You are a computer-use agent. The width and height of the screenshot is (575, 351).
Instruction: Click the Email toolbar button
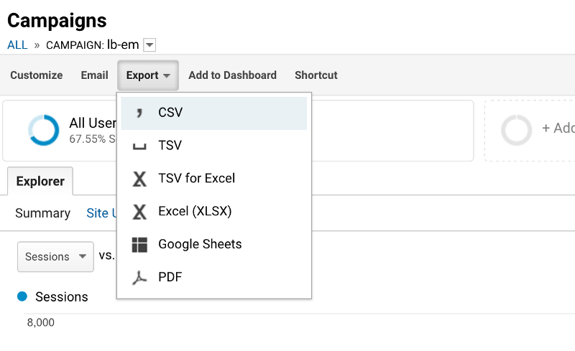coord(94,75)
